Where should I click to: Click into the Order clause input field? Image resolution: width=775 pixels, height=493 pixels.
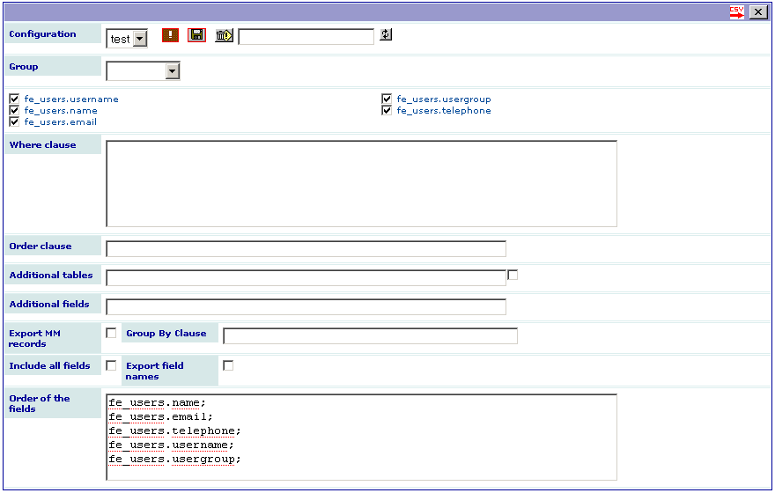pyautogui.click(x=306, y=249)
